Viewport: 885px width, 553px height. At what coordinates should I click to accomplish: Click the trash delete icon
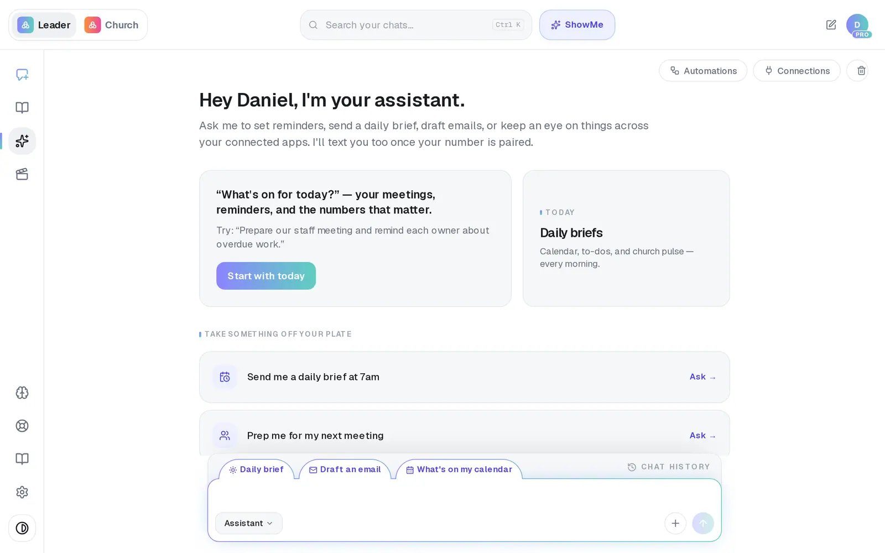click(x=861, y=71)
